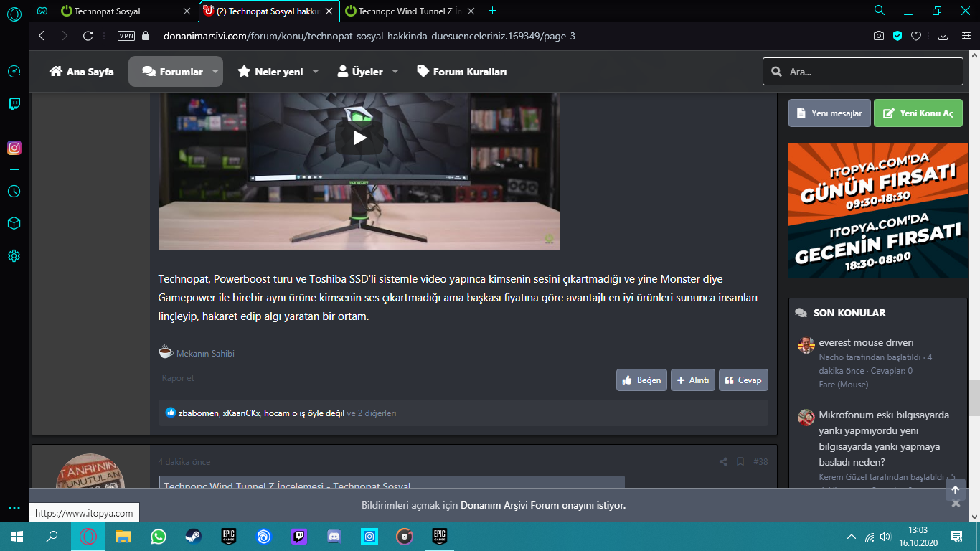Share post #38 with the share icon
The image size is (980, 551).
click(723, 462)
